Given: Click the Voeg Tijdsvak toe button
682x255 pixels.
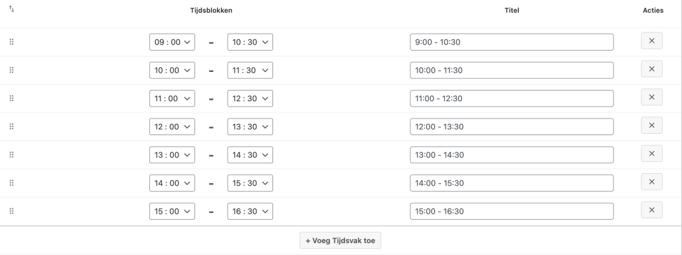Looking at the screenshot, I should [x=340, y=240].
